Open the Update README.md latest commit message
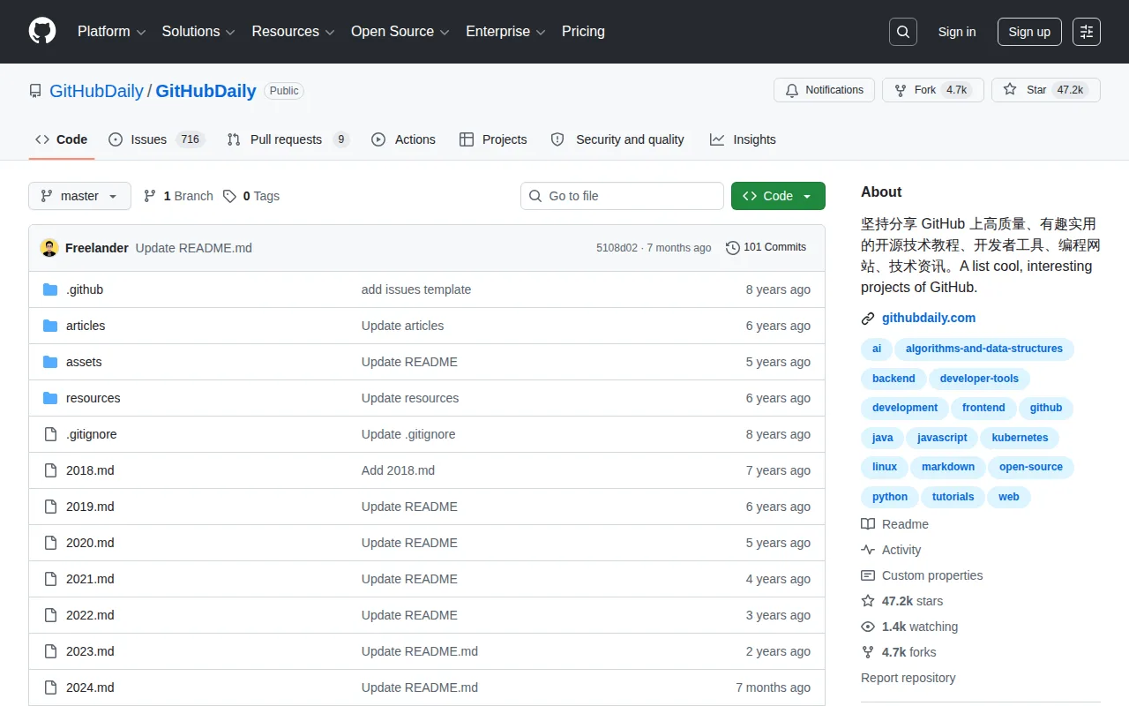This screenshot has height=706, width=1129. [x=194, y=248]
